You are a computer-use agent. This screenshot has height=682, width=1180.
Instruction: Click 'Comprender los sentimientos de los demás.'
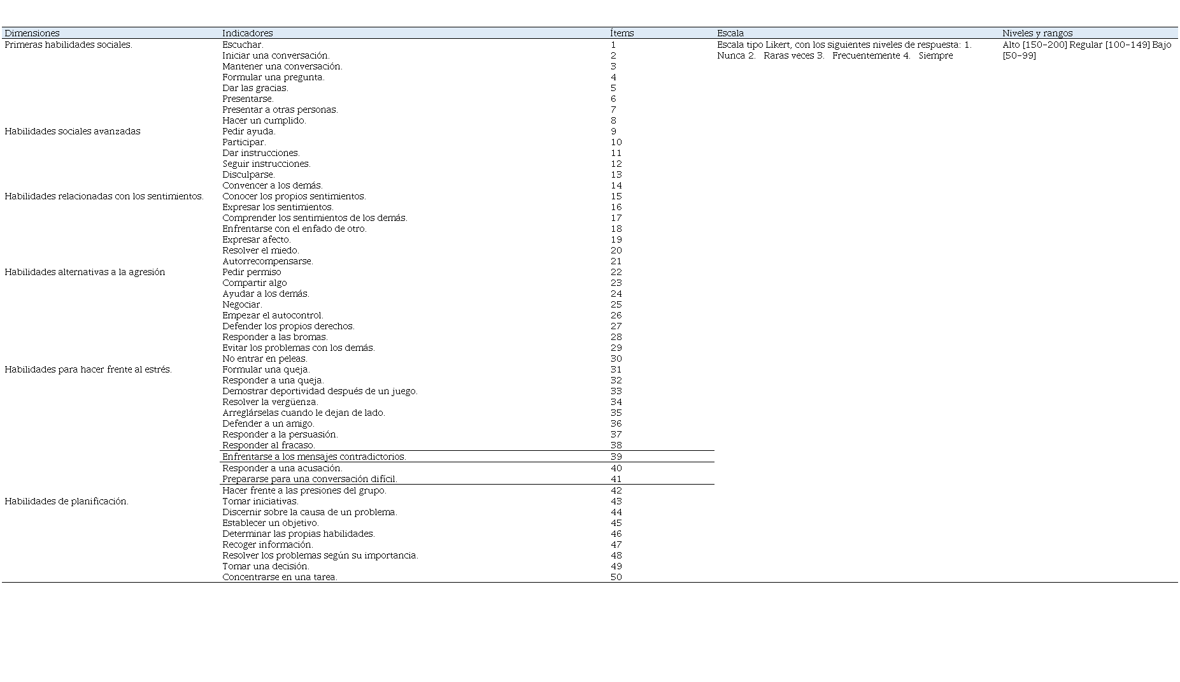pyautogui.click(x=315, y=218)
